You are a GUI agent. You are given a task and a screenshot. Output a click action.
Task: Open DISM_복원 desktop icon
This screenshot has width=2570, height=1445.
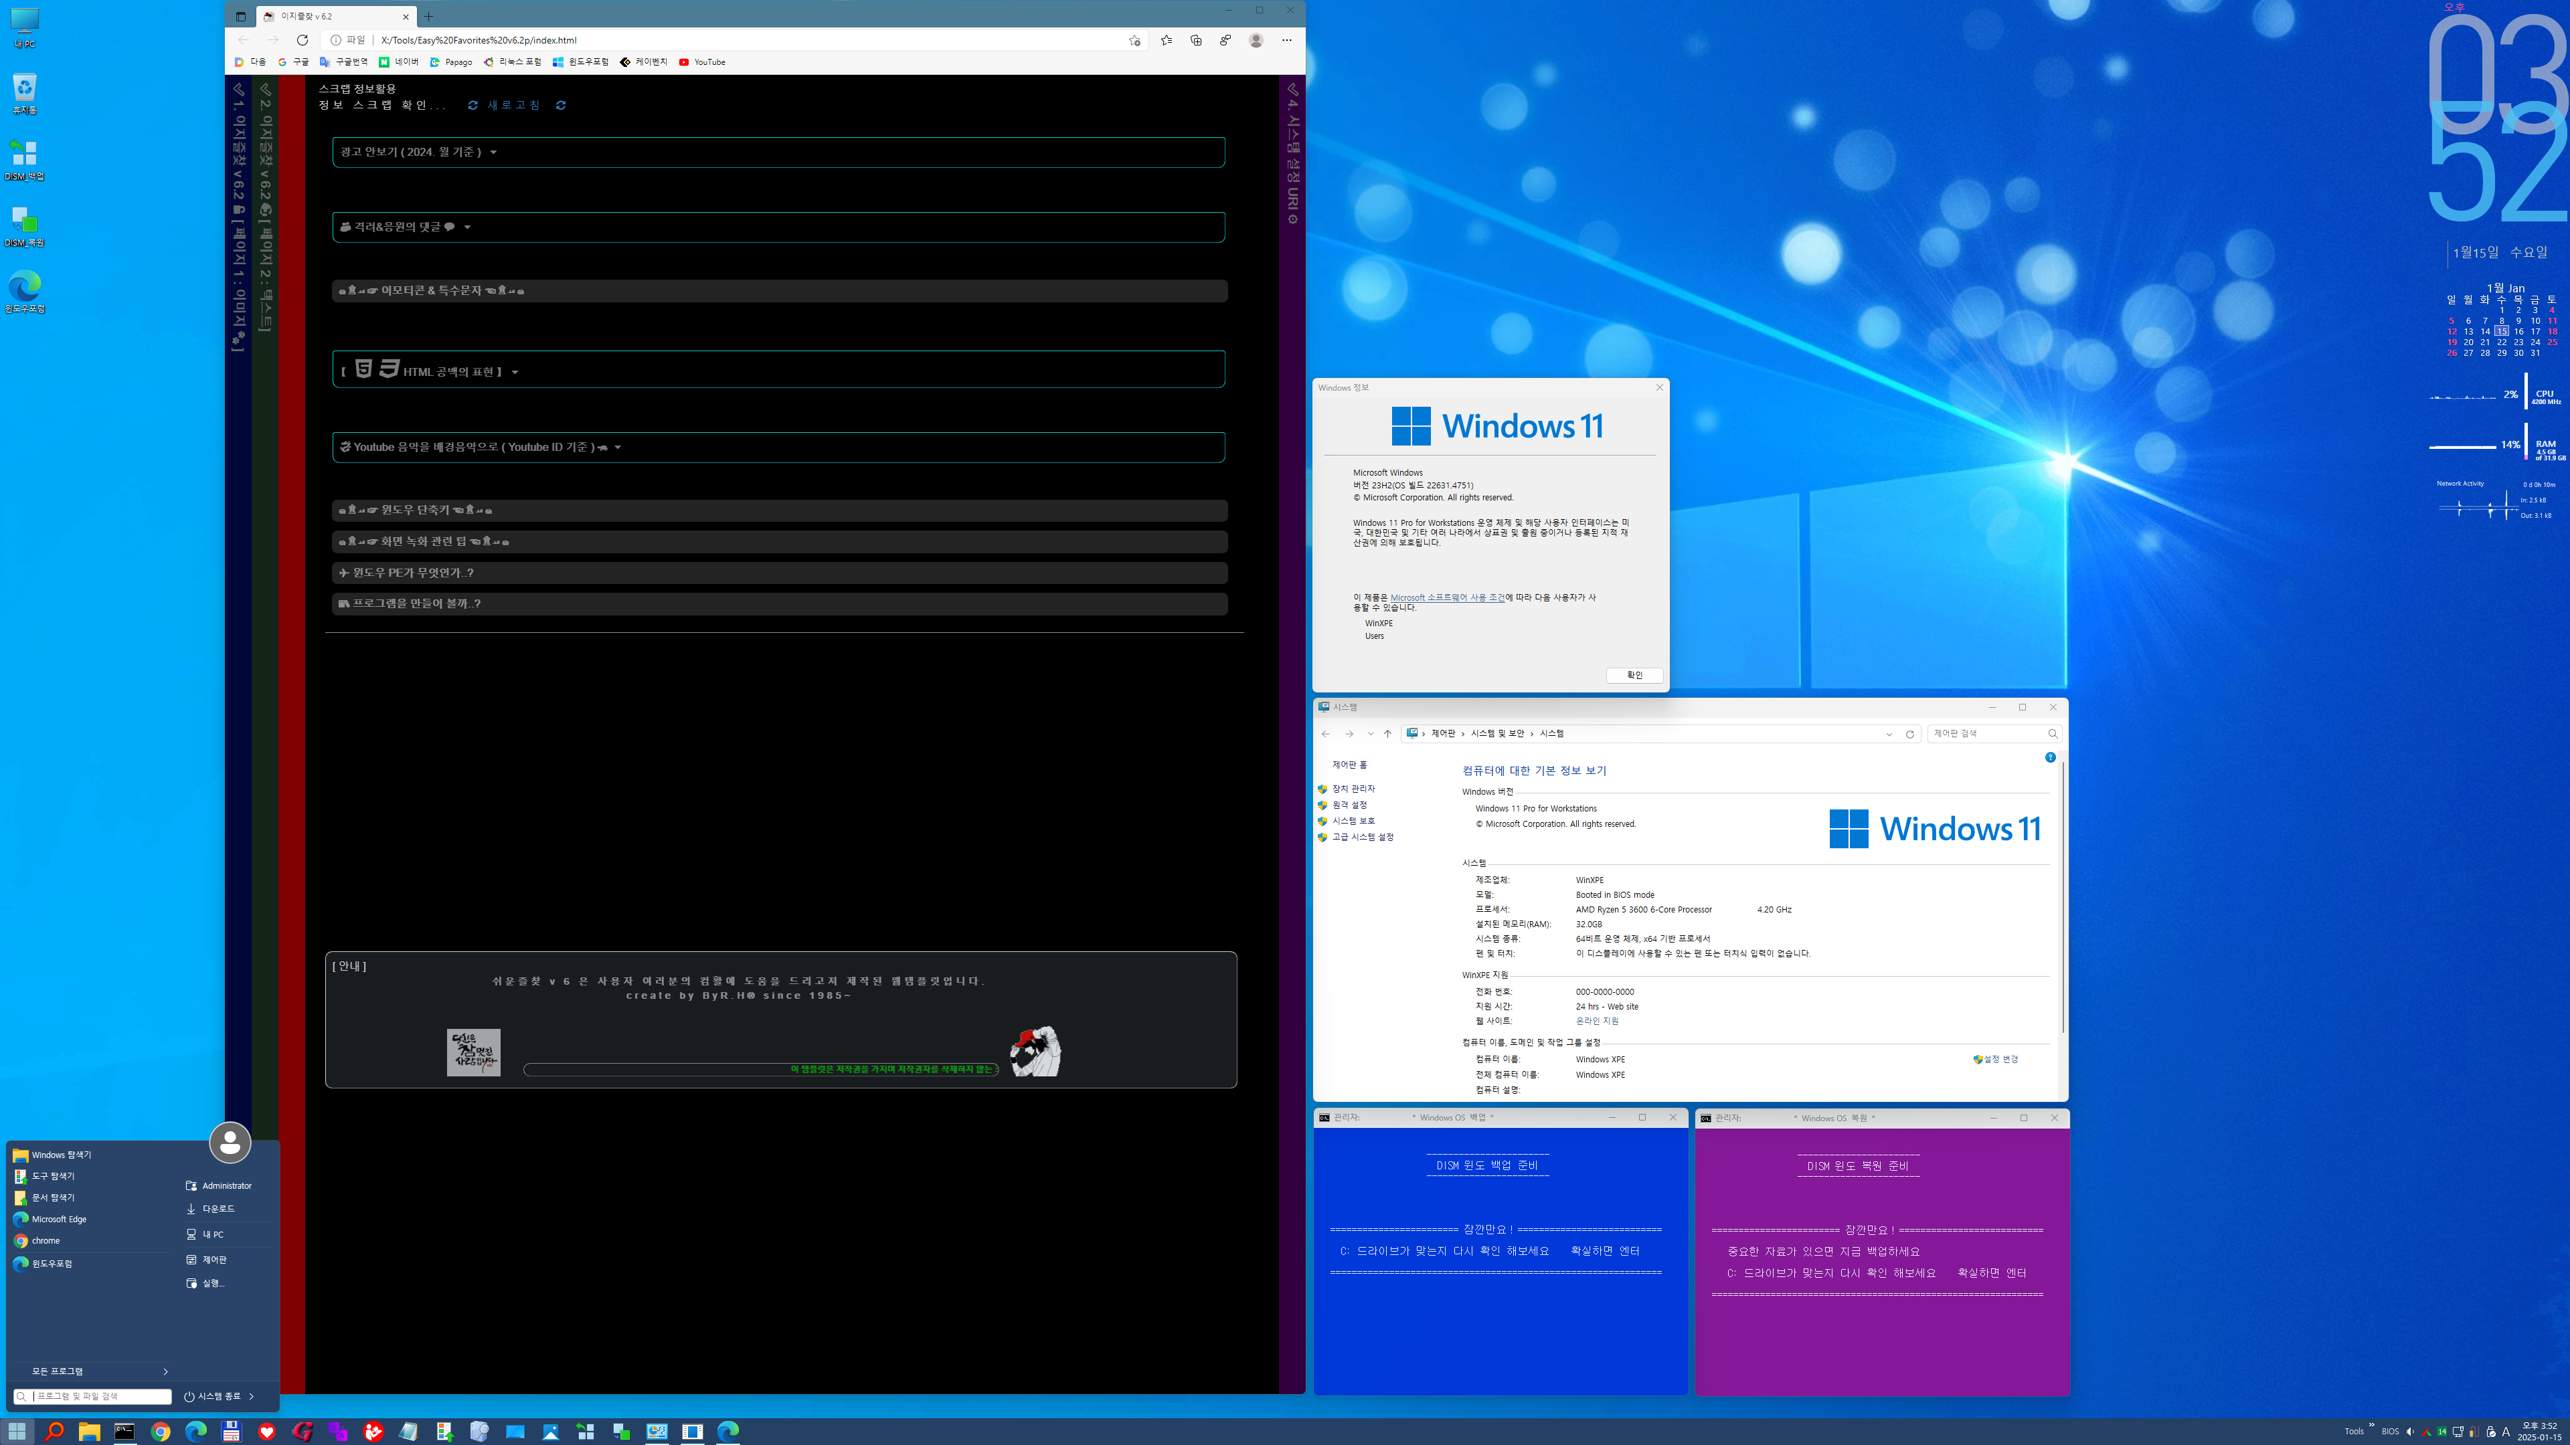click(24, 225)
